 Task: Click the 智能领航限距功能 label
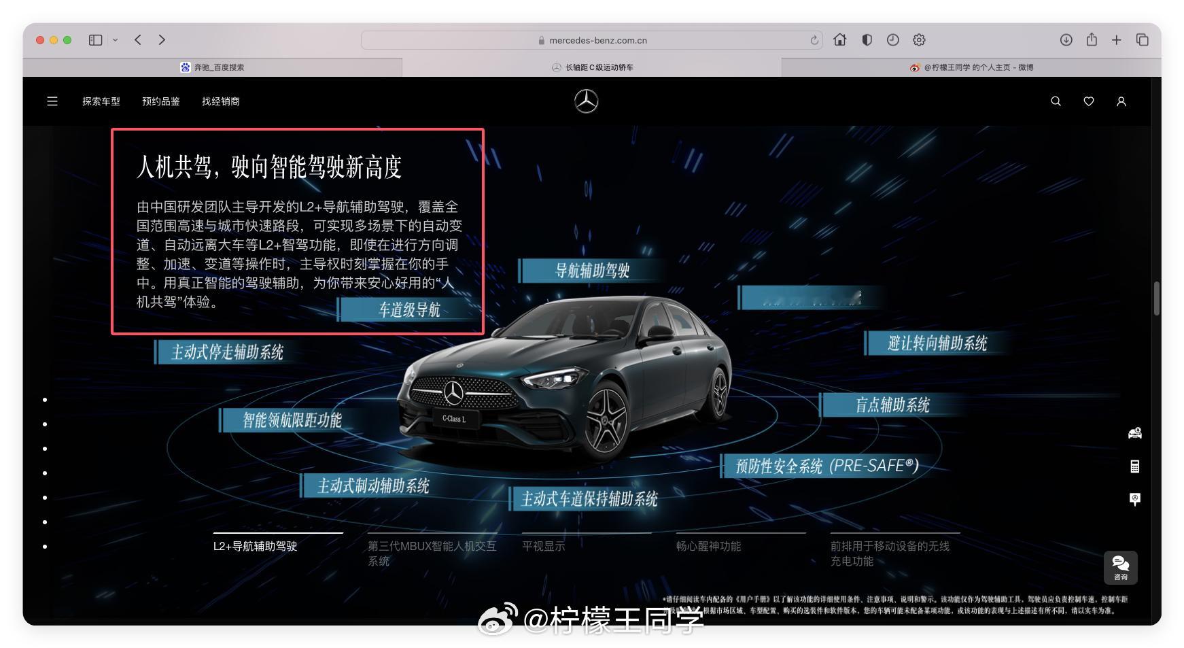click(292, 420)
